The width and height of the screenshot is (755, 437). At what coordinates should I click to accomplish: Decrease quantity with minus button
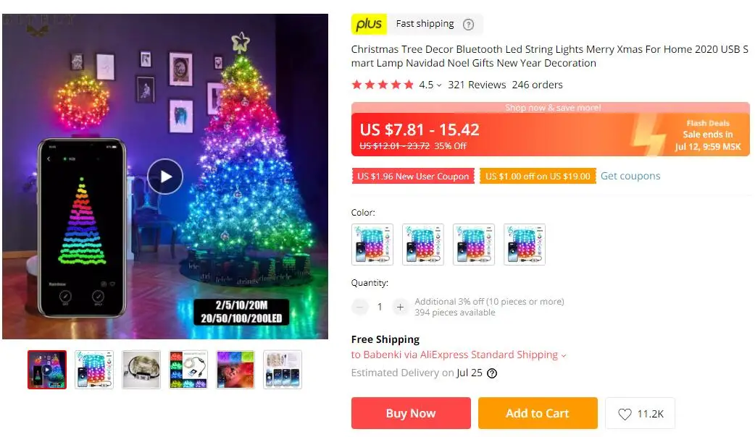(x=359, y=307)
